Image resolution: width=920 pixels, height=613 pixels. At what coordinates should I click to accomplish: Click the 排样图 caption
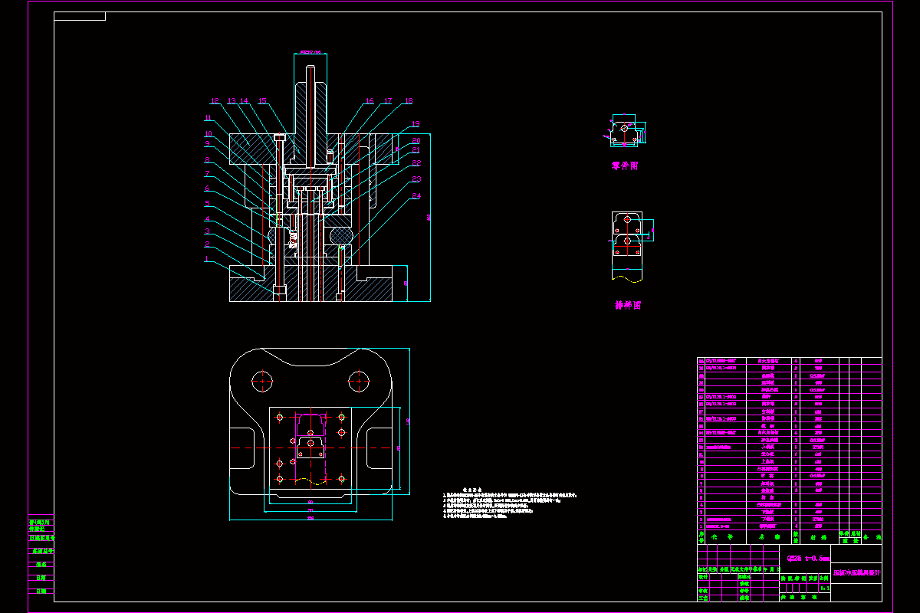point(628,305)
